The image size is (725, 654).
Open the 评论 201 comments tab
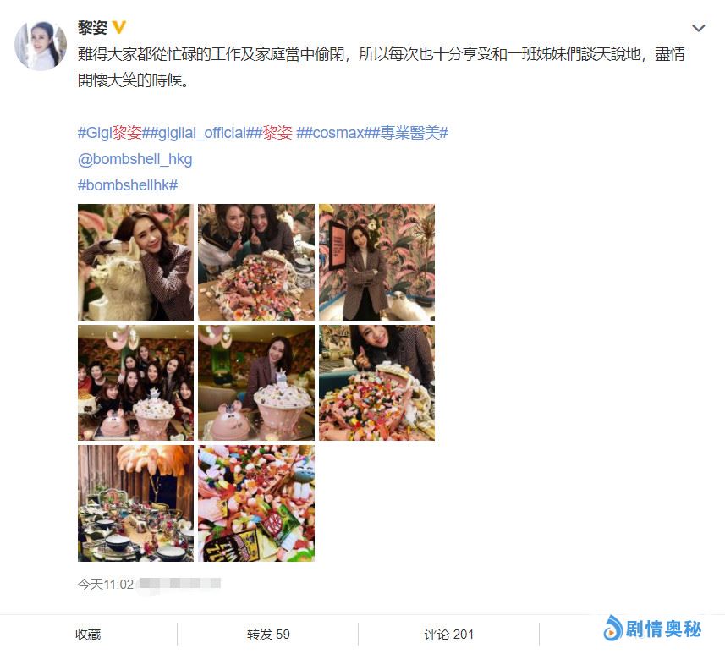coord(449,634)
